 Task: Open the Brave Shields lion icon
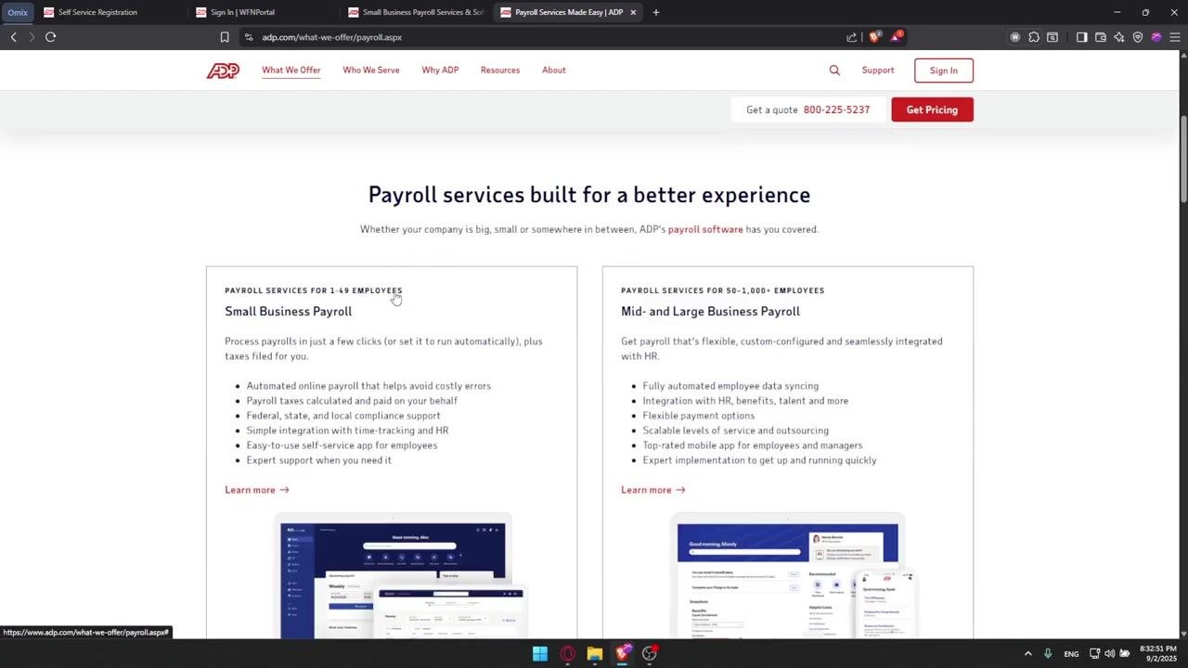click(874, 37)
